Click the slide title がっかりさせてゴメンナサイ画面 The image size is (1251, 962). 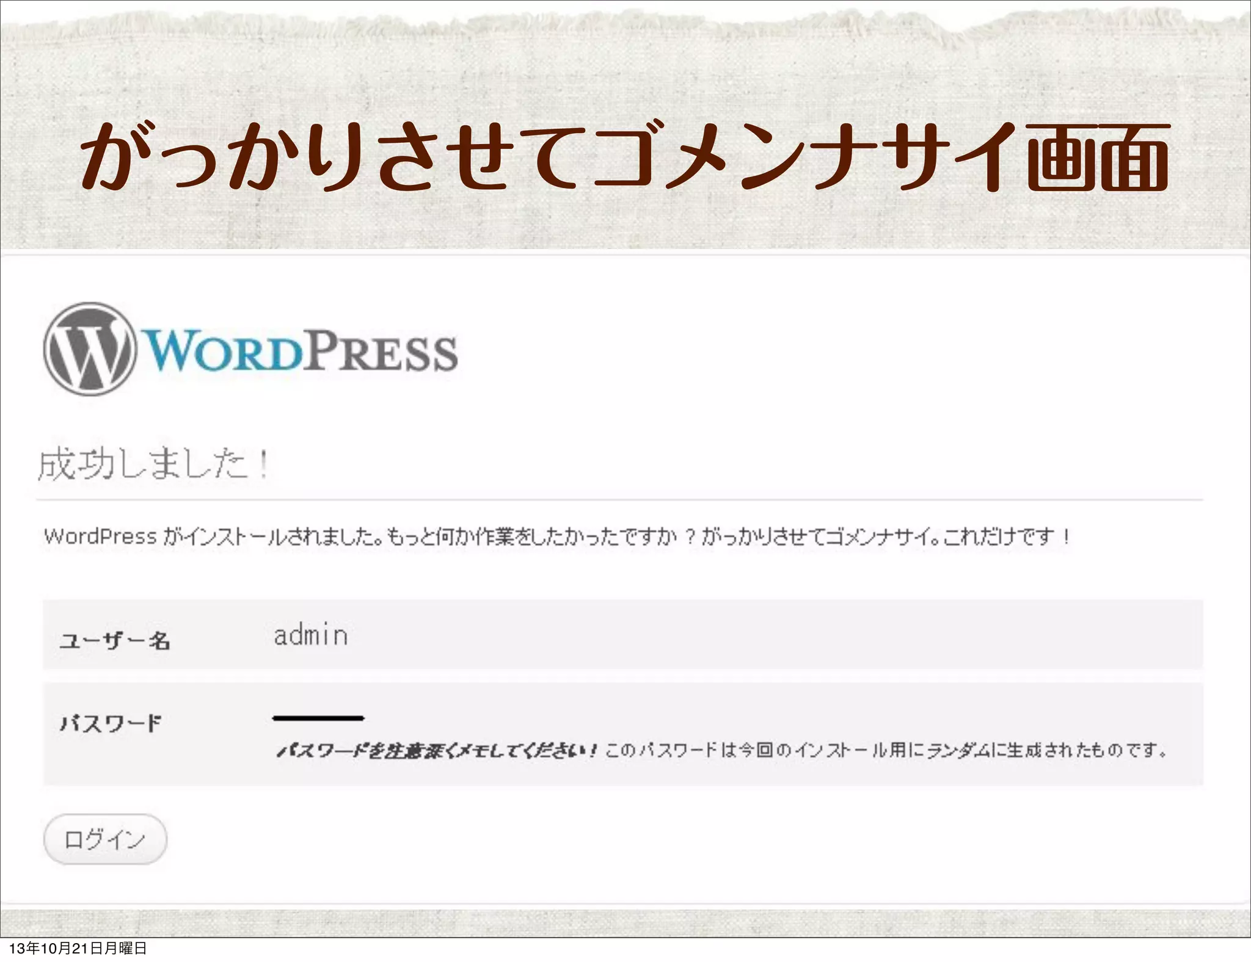coord(625,156)
